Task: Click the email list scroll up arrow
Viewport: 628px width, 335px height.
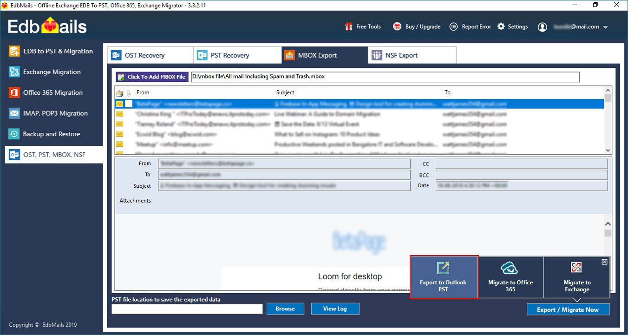Action: click(x=608, y=90)
